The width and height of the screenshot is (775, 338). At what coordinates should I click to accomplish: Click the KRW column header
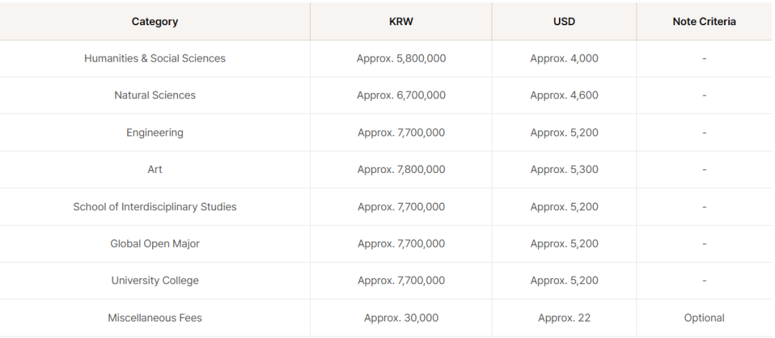coord(401,22)
